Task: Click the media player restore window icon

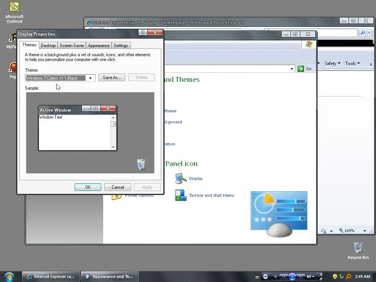Action: (321, 279)
